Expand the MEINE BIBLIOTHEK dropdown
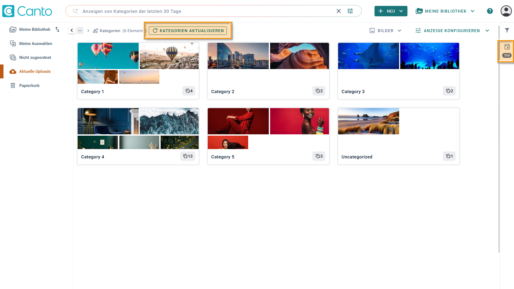This screenshot has width=514, height=289. [445, 11]
